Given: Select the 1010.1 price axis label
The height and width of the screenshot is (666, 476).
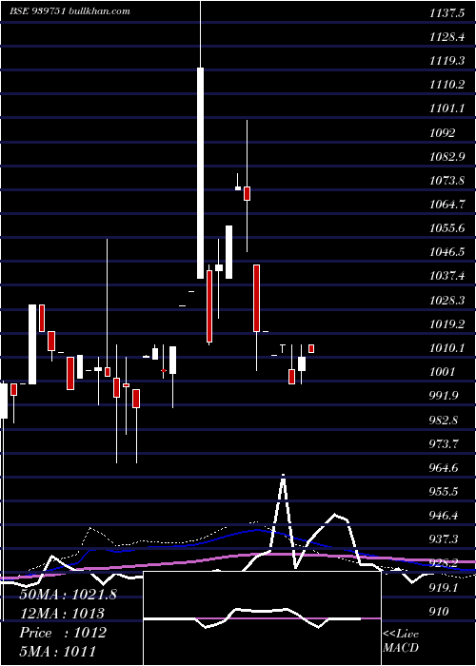Looking at the screenshot, I should tap(446, 348).
